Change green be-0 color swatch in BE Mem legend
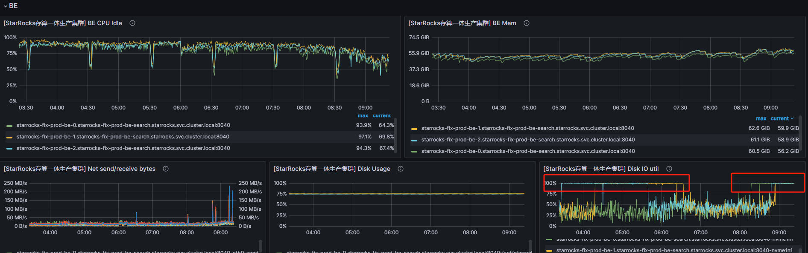This screenshot has width=808, height=253. (414, 152)
